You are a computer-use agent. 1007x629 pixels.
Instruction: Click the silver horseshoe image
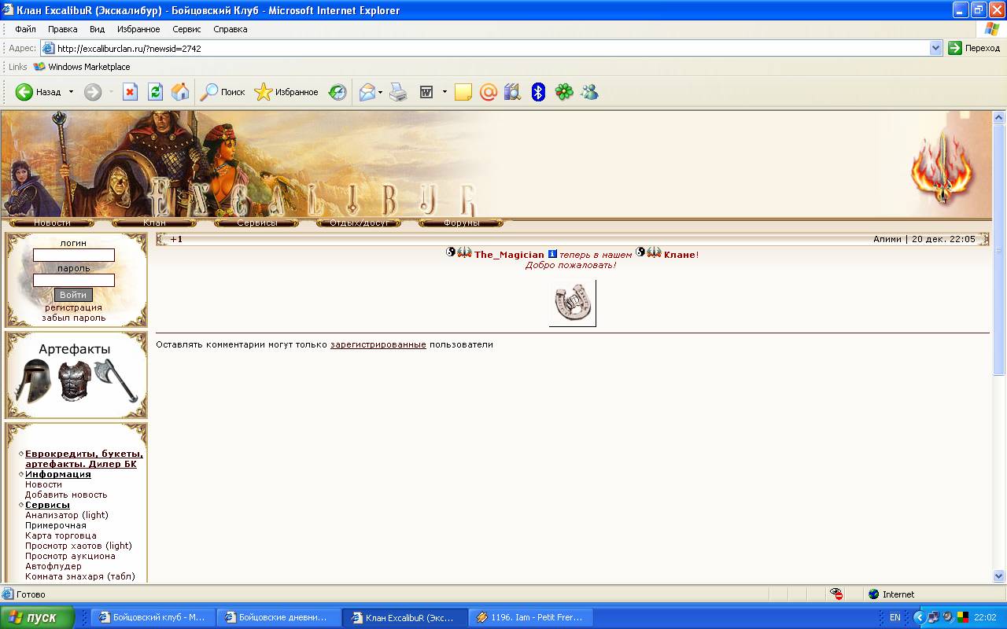572,303
